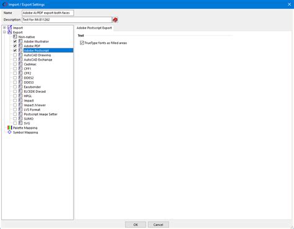Viewport: 294px width, 229px height.
Task: Click the Postscript Image Setter icon
Action: pos(20,114)
